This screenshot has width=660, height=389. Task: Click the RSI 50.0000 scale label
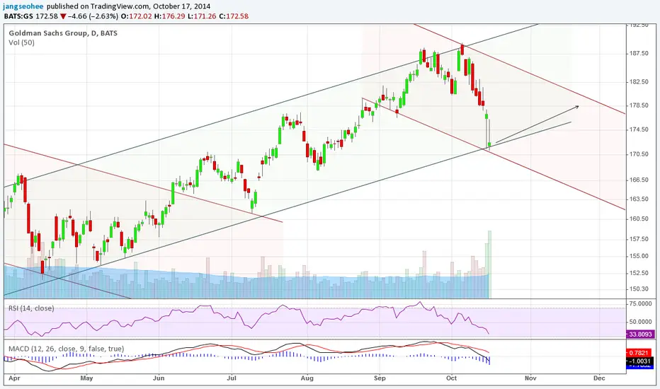pos(641,322)
